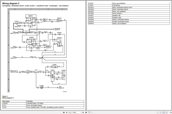Jump to the last page

click(x=86, y=112)
